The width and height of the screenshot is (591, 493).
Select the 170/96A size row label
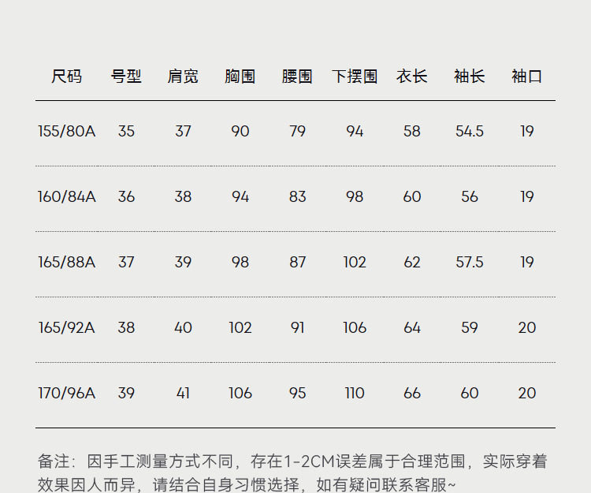click(x=67, y=393)
